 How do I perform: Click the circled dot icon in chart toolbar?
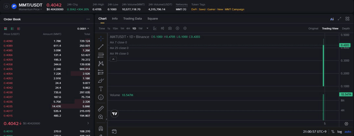[185, 28]
